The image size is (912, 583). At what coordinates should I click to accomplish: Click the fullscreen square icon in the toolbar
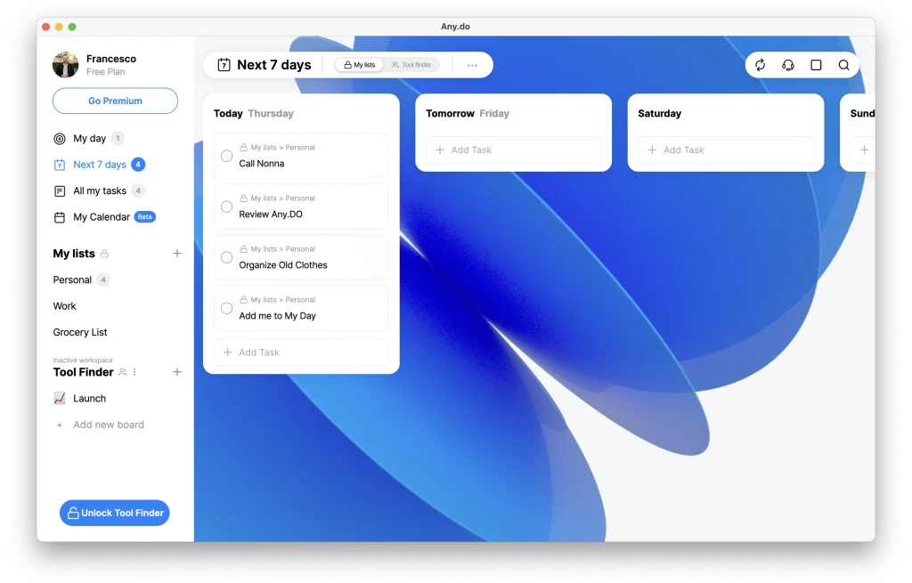pyautogui.click(x=815, y=65)
